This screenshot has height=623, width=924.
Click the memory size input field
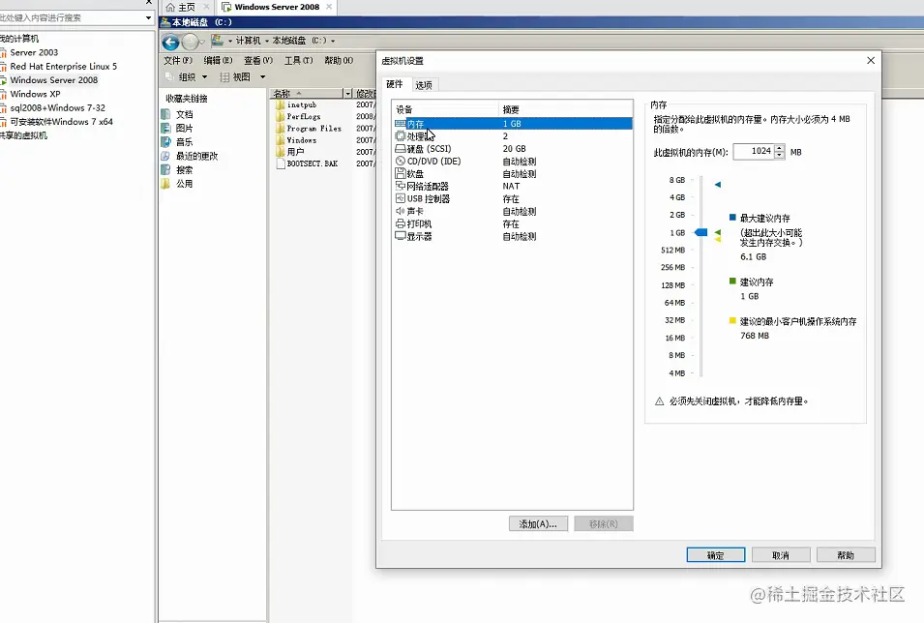tap(753, 152)
